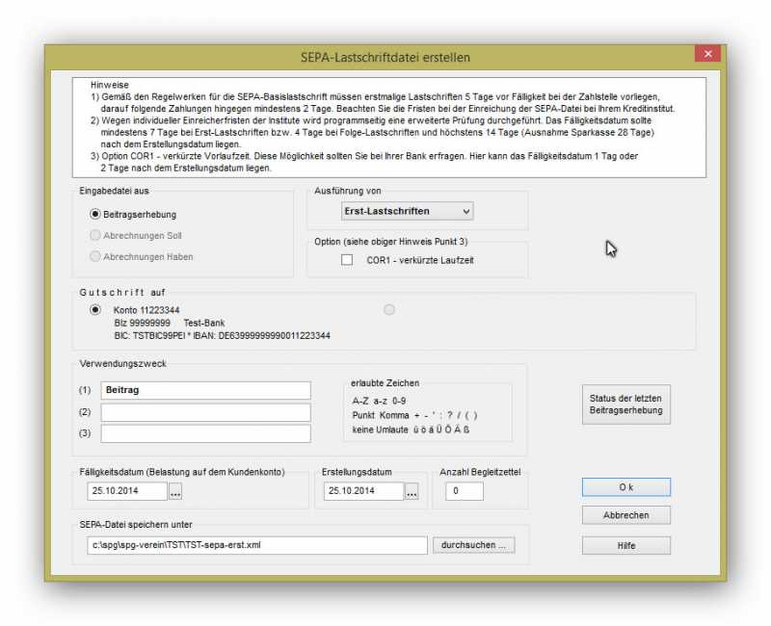Close the SEPA-Lastschriftdatei dialog window
This screenshot has width=771, height=626.
tap(708, 55)
